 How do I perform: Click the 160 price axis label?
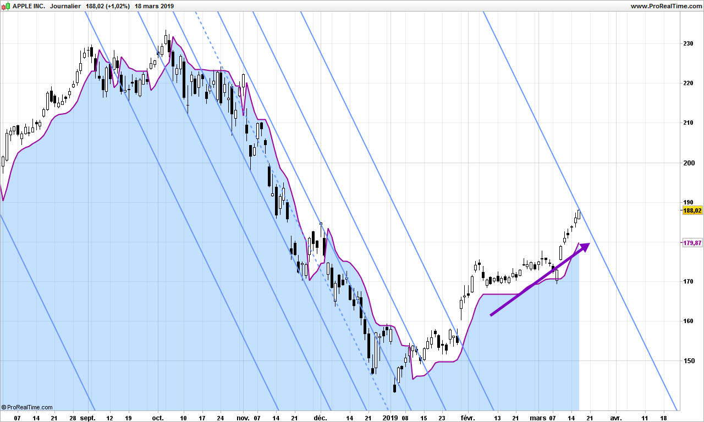(688, 321)
